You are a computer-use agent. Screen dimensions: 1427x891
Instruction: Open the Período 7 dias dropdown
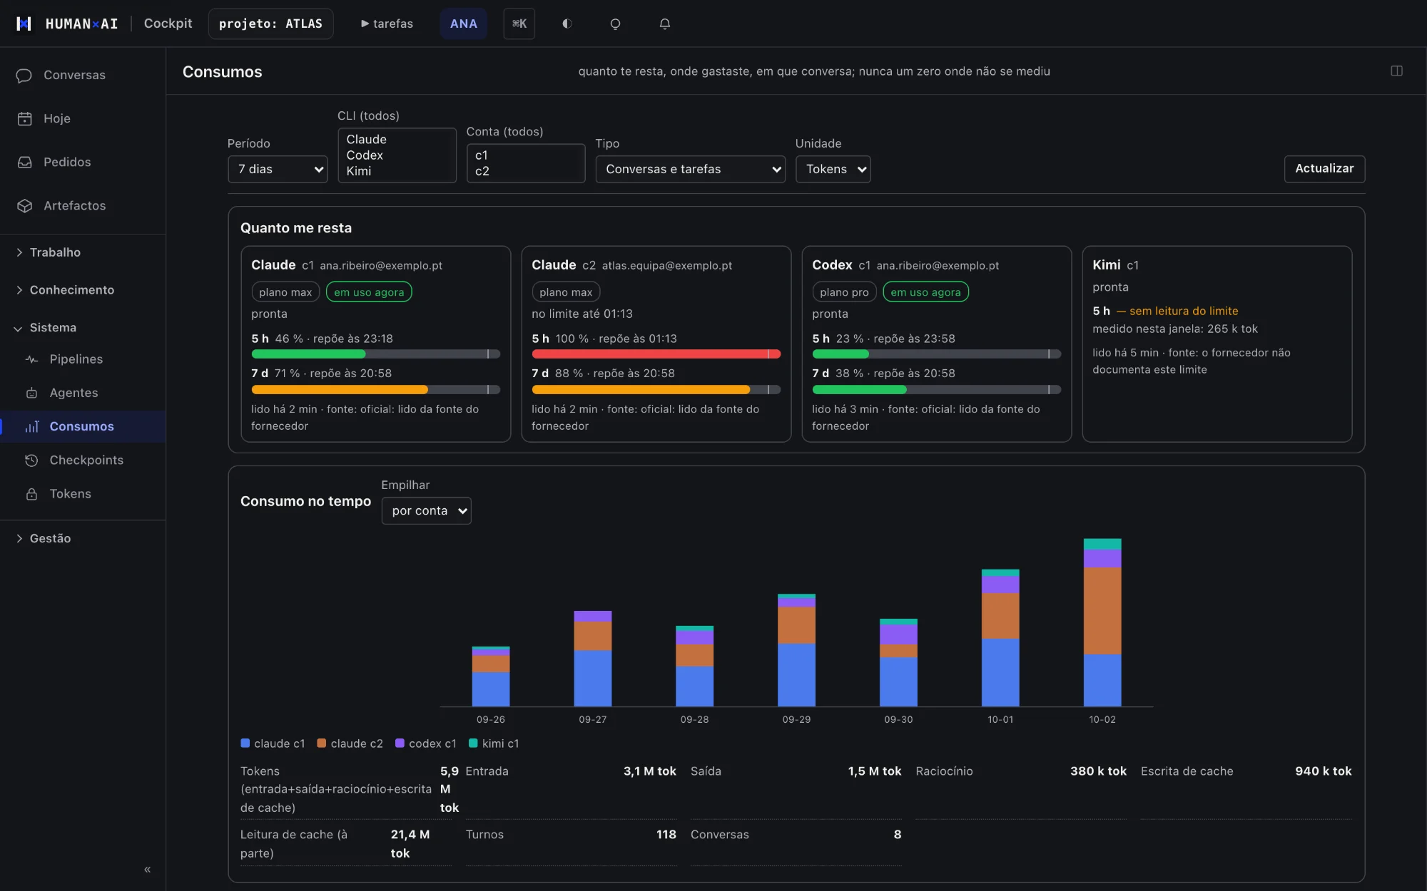pyautogui.click(x=278, y=169)
